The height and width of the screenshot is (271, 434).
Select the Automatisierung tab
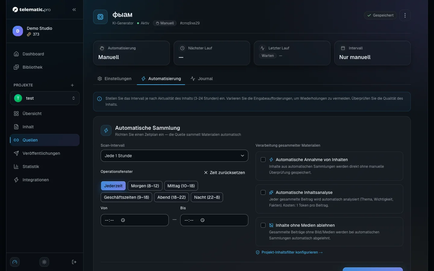pos(161,79)
